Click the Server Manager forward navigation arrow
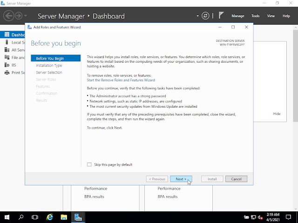 19,16
